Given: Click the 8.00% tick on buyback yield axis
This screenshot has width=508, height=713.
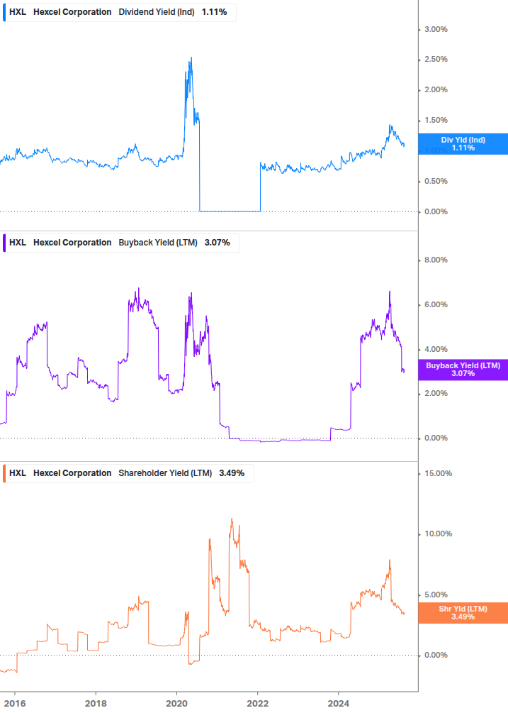Looking at the screenshot, I should point(436,260).
